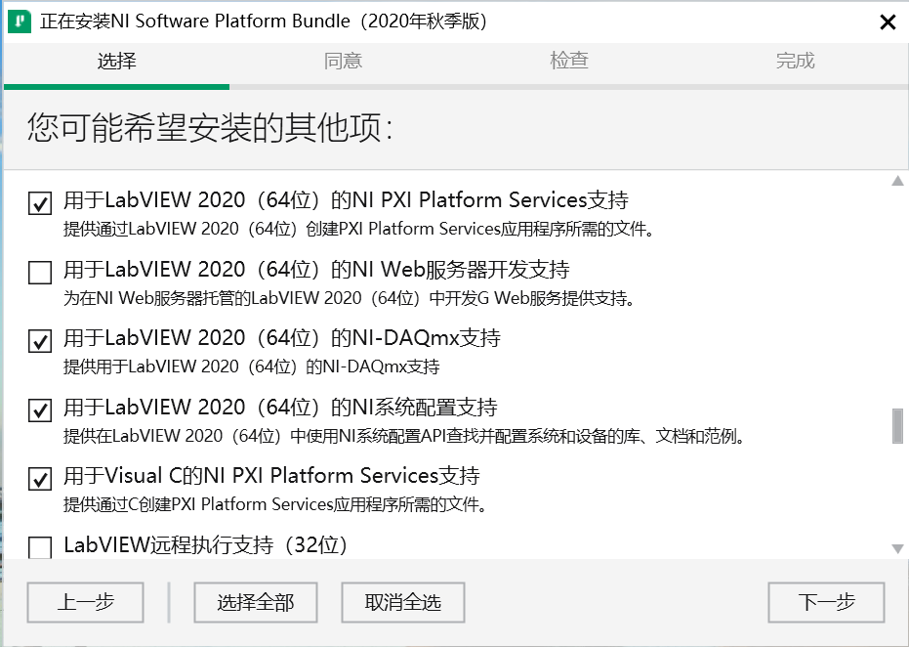Click description 提供通过C创建PXI Platform Services应用程序所需的文件
Image resolution: width=909 pixels, height=647 pixels.
(275, 504)
